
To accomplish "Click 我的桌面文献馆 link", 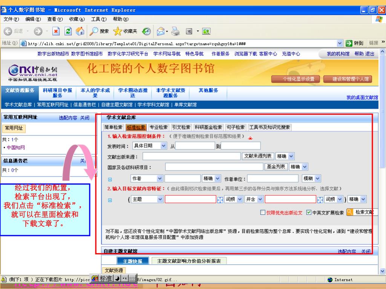I will 362,97.
